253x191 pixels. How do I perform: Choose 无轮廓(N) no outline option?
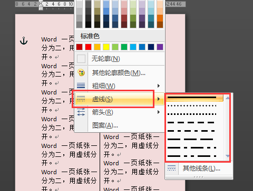(120, 59)
